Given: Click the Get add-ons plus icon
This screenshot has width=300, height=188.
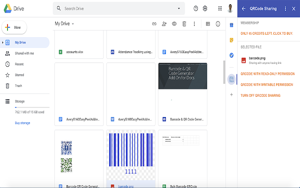Looking at the screenshot, I should pos(232,94).
